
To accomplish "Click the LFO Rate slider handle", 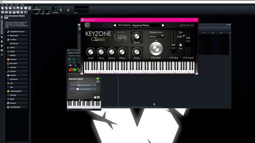I will click(x=173, y=47).
